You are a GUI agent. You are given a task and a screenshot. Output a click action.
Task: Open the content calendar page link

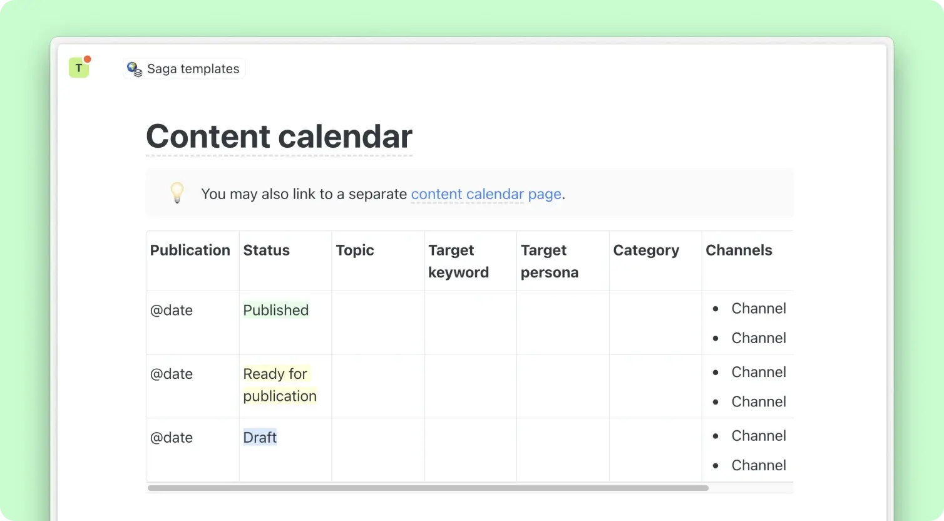(x=486, y=194)
